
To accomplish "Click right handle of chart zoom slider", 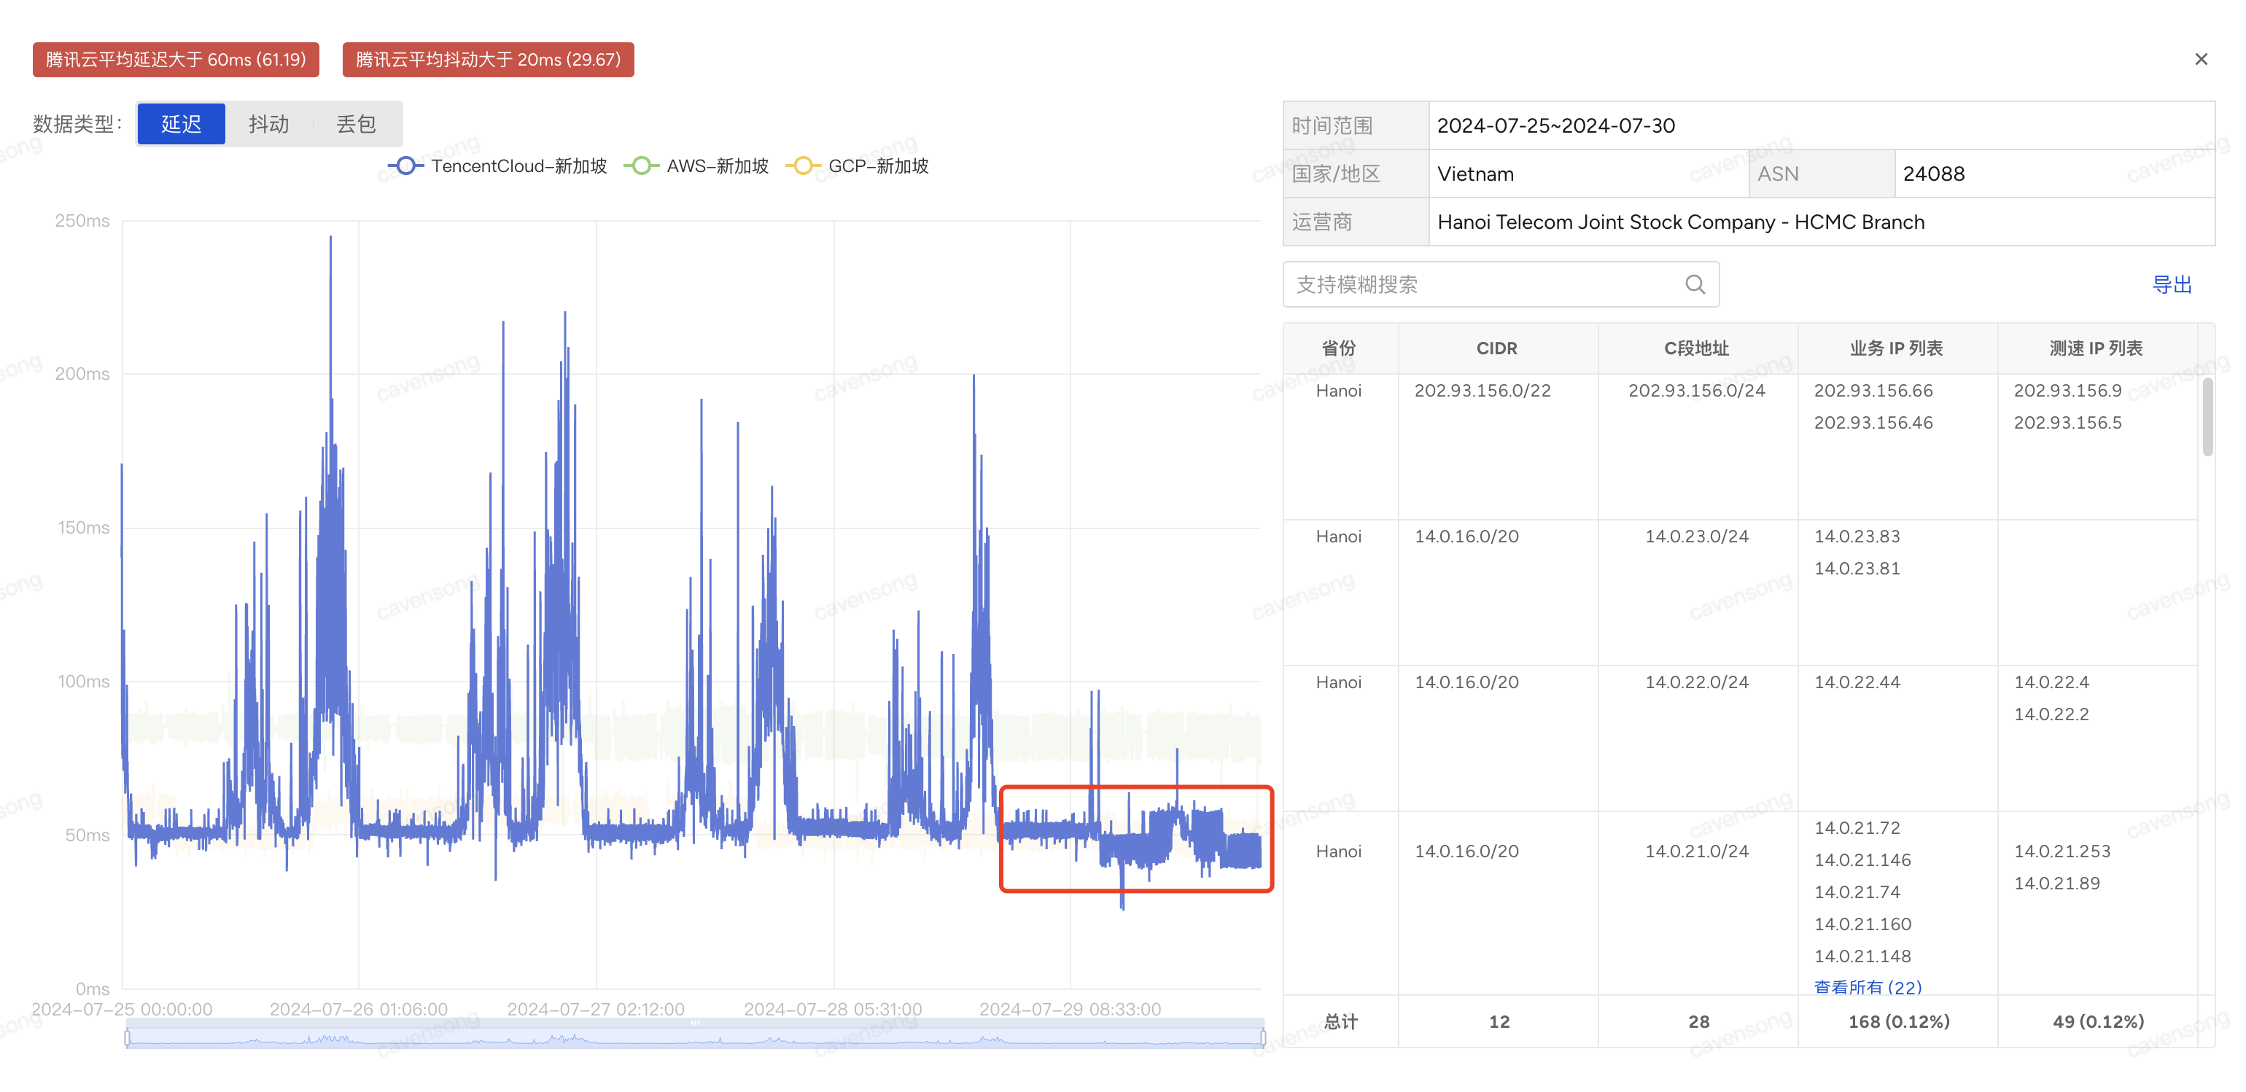I will coord(1262,1037).
